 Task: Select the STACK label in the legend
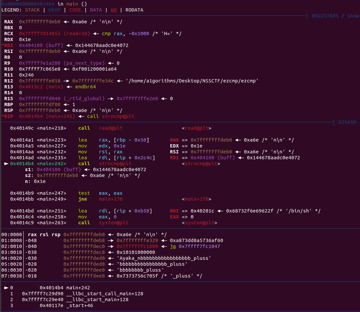coord(32,10)
